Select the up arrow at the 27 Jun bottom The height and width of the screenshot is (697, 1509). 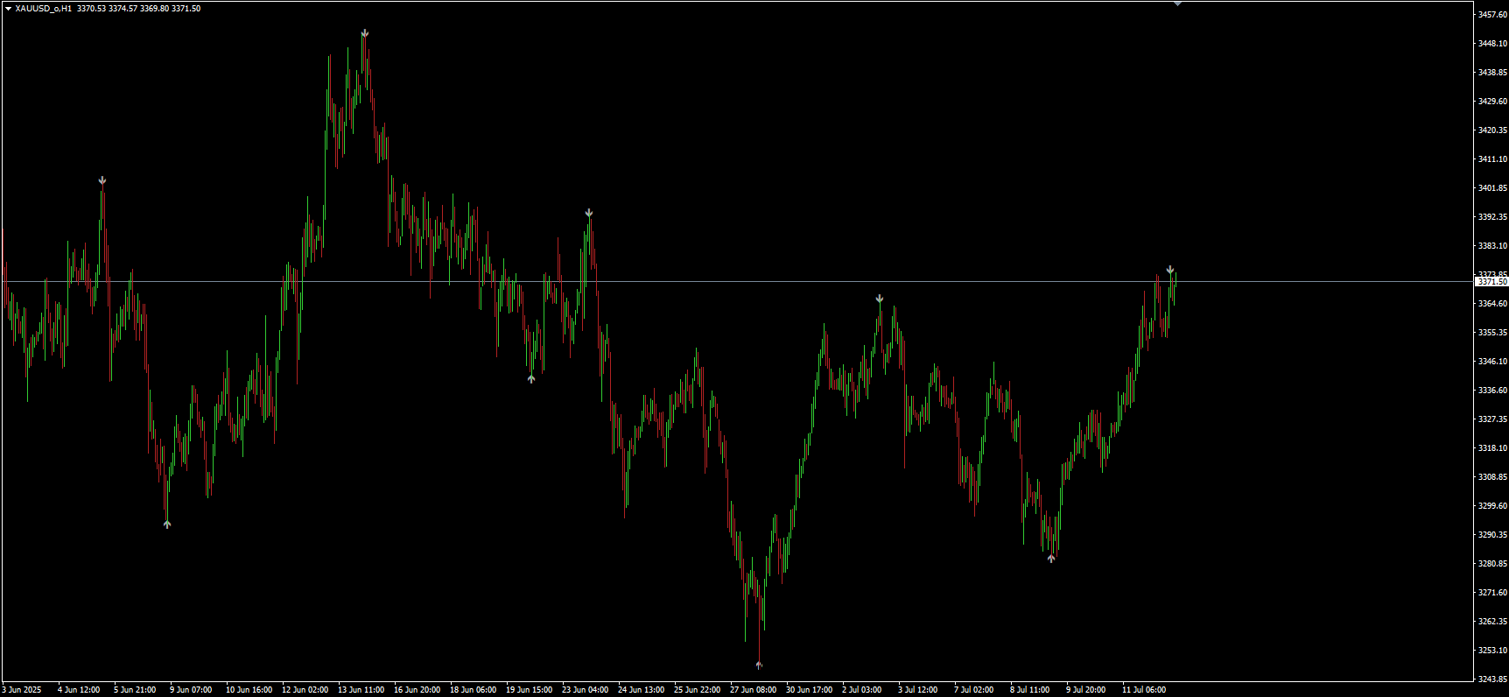(759, 665)
